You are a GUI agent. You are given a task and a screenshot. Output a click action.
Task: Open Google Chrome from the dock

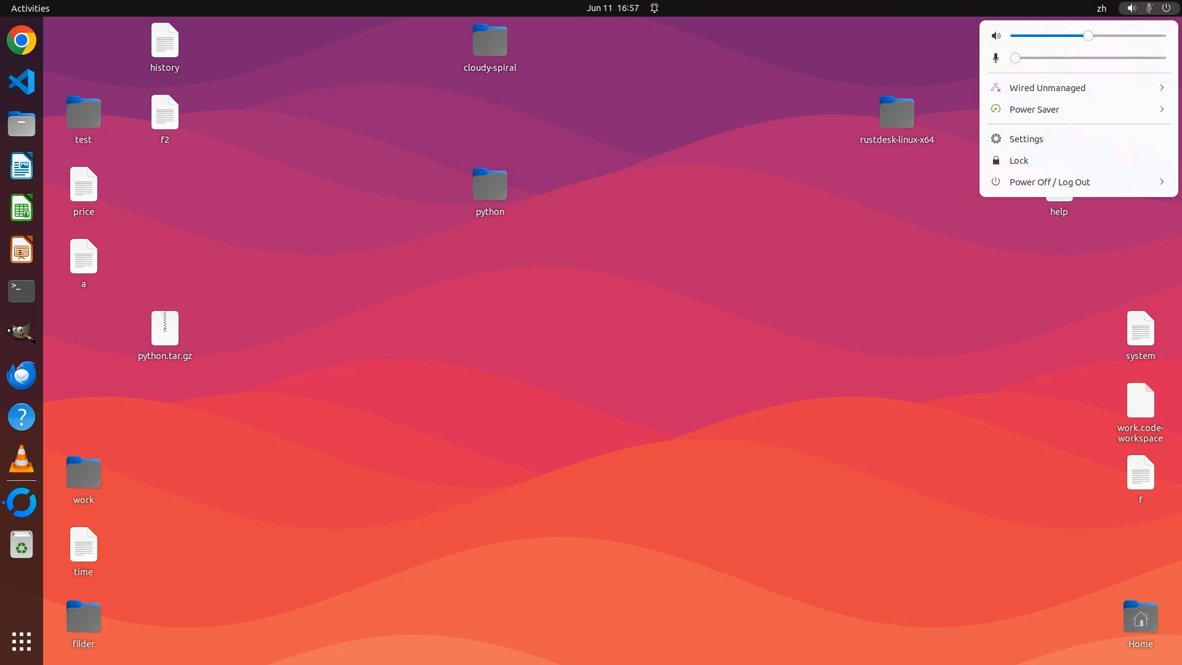click(22, 41)
